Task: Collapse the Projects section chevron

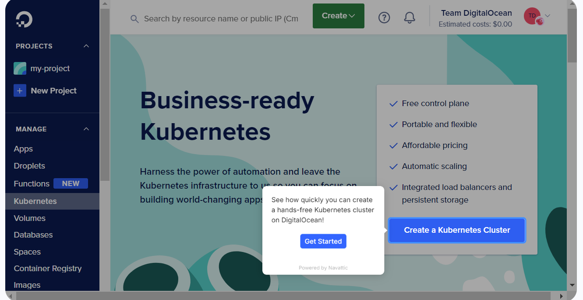Action: point(86,46)
